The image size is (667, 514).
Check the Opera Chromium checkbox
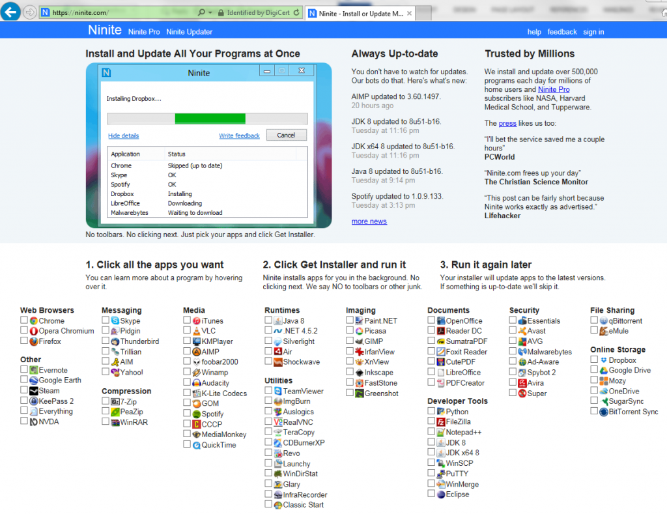click(x=24, y=330)
